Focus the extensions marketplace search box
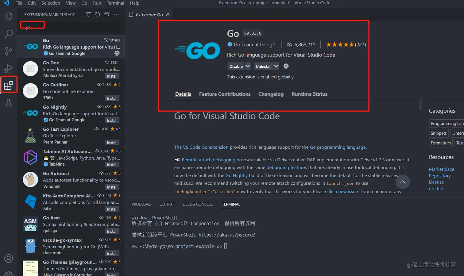 pyautogui.click(x=71, y=28)
